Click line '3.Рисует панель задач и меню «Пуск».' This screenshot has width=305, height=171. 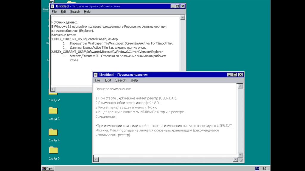coord(126,107)
